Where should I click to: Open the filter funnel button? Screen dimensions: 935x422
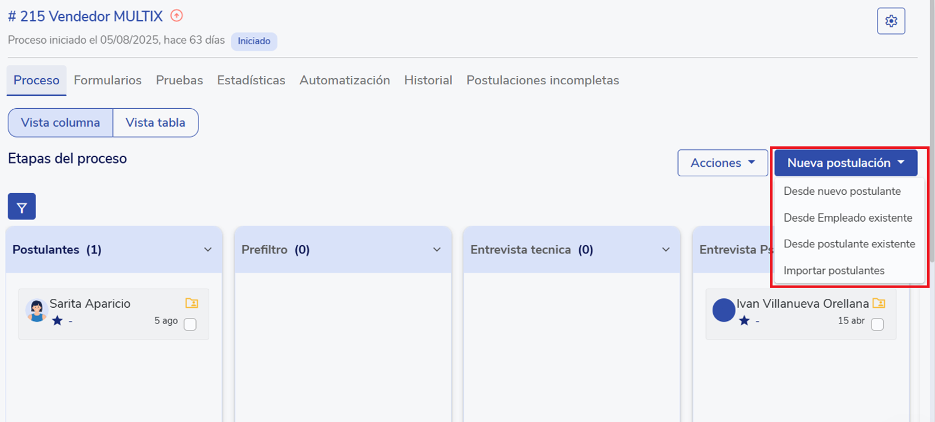(22, 207)
